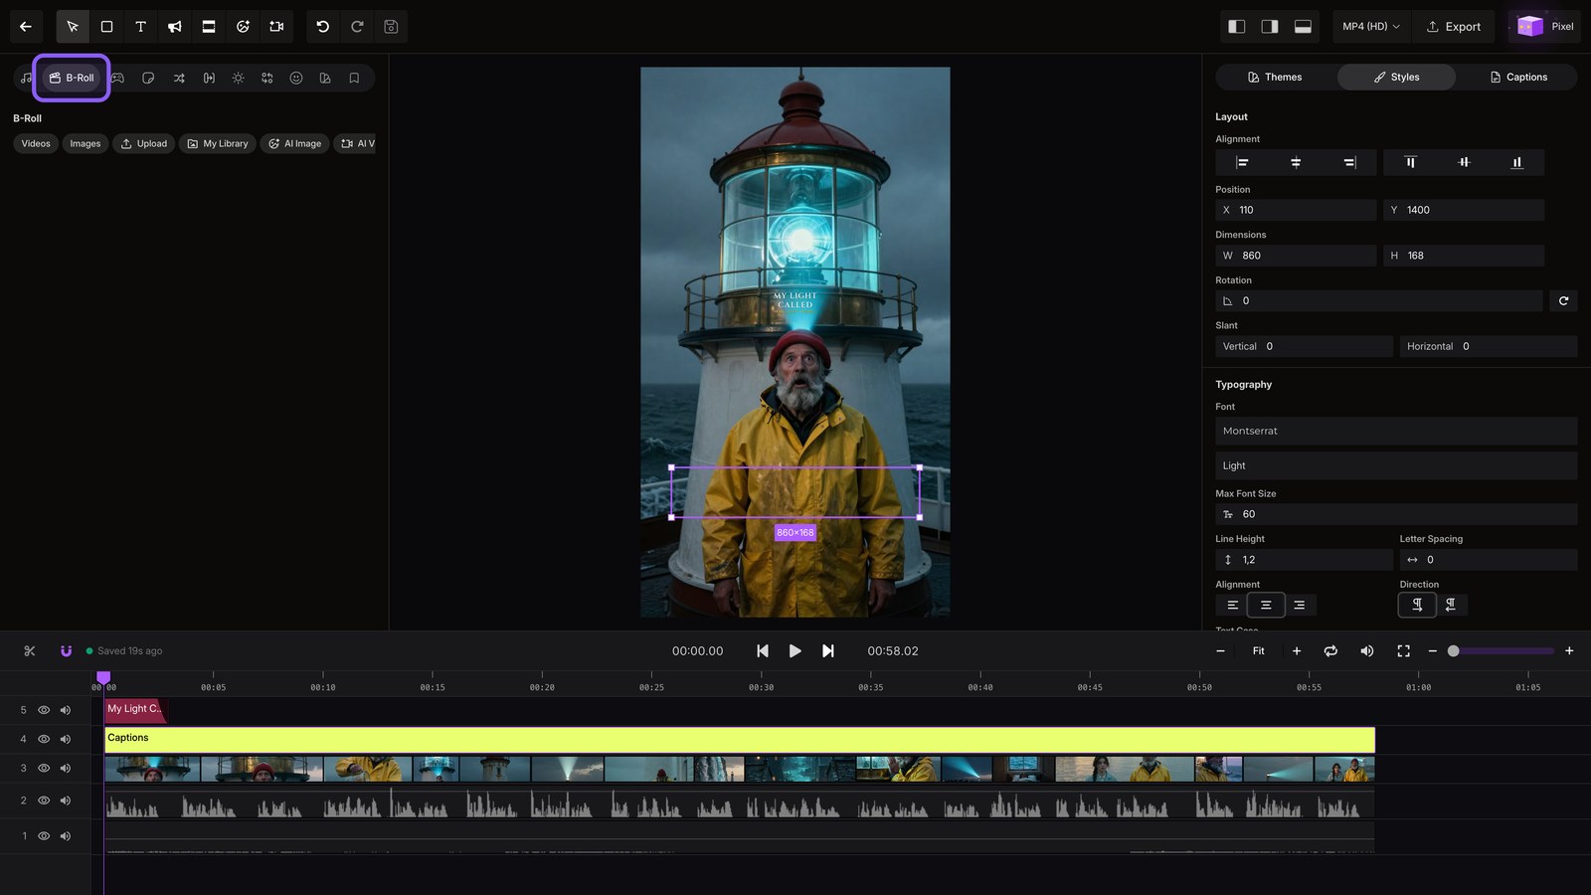Select the Images B-Roll filter

point(86,143)
